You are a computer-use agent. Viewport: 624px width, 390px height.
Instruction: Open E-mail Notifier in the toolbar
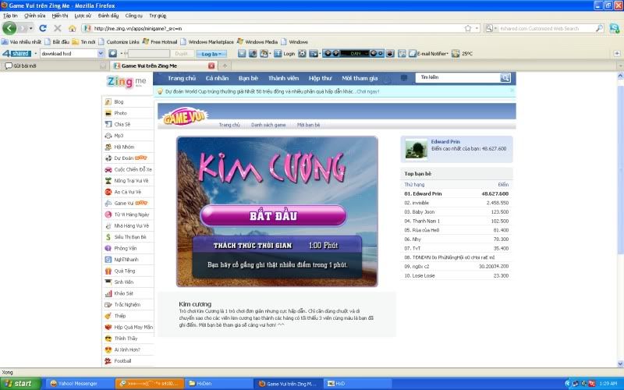428,53
